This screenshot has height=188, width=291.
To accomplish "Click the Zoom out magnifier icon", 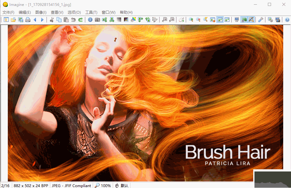I will pos(198,20).
